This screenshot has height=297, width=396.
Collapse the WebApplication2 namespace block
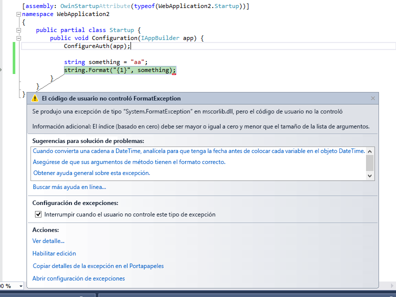coord(18,14)
